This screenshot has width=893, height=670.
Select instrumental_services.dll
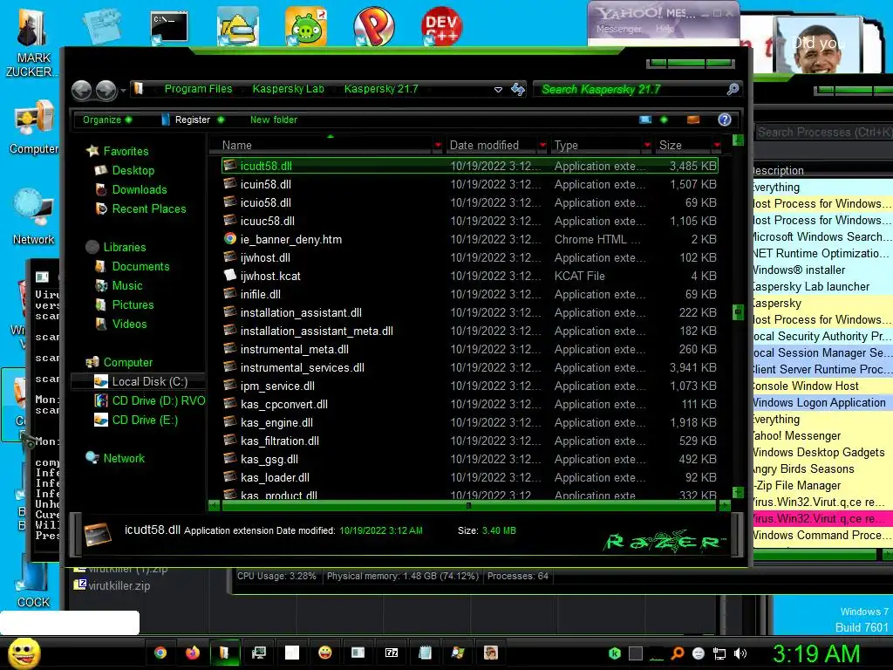click(470, 367)
